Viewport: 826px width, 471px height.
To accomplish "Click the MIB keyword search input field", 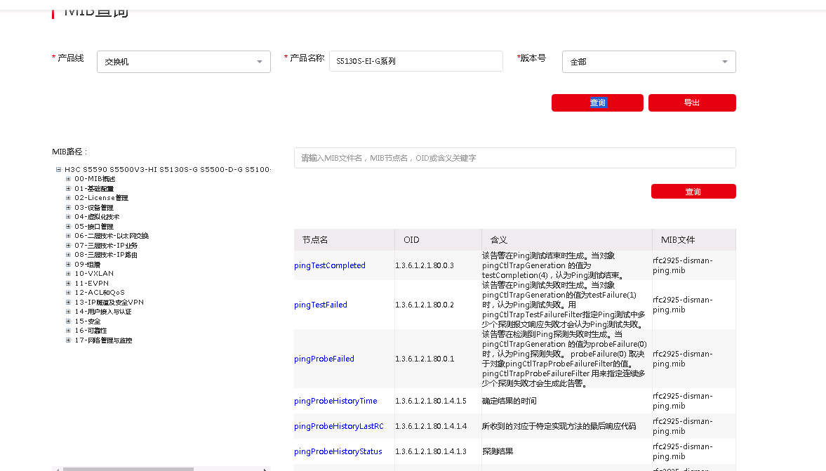I will tap(514, 158).
